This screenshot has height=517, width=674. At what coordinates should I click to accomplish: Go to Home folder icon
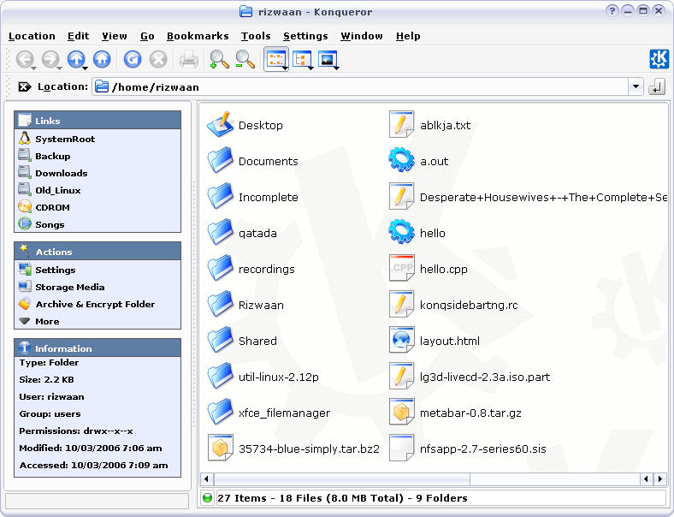[x=102, y=59]
